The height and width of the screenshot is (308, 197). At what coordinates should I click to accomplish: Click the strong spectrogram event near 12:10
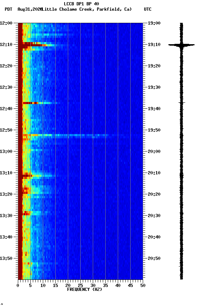(x=38, y=45)
